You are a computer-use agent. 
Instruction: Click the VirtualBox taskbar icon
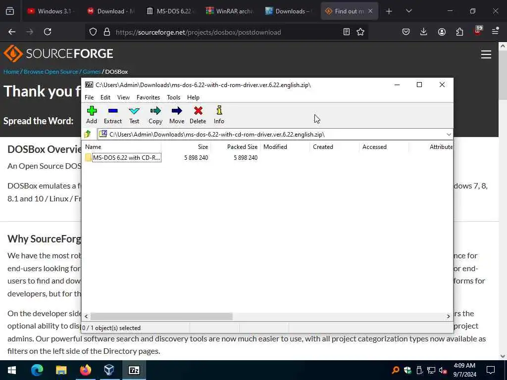click(x=109, y=370)
